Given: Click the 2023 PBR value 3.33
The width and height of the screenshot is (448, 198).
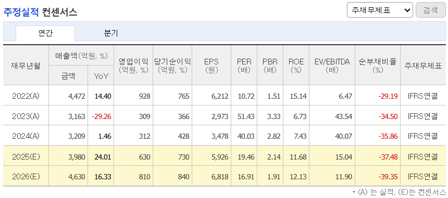Looking at the screenshot, I should pos(273,116).
